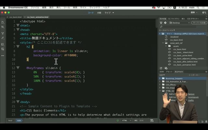This screenshot has height=130, width=208.
Task: Switch to Split view (分割)
Action: (99, 13)
